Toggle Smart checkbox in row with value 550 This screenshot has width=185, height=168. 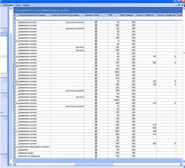[96, 25]
